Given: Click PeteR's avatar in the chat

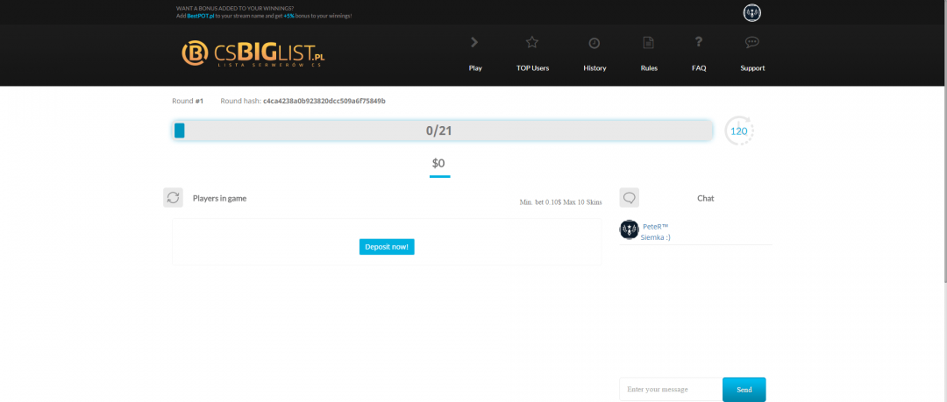Looking at the screenshot, I should 629,229.
